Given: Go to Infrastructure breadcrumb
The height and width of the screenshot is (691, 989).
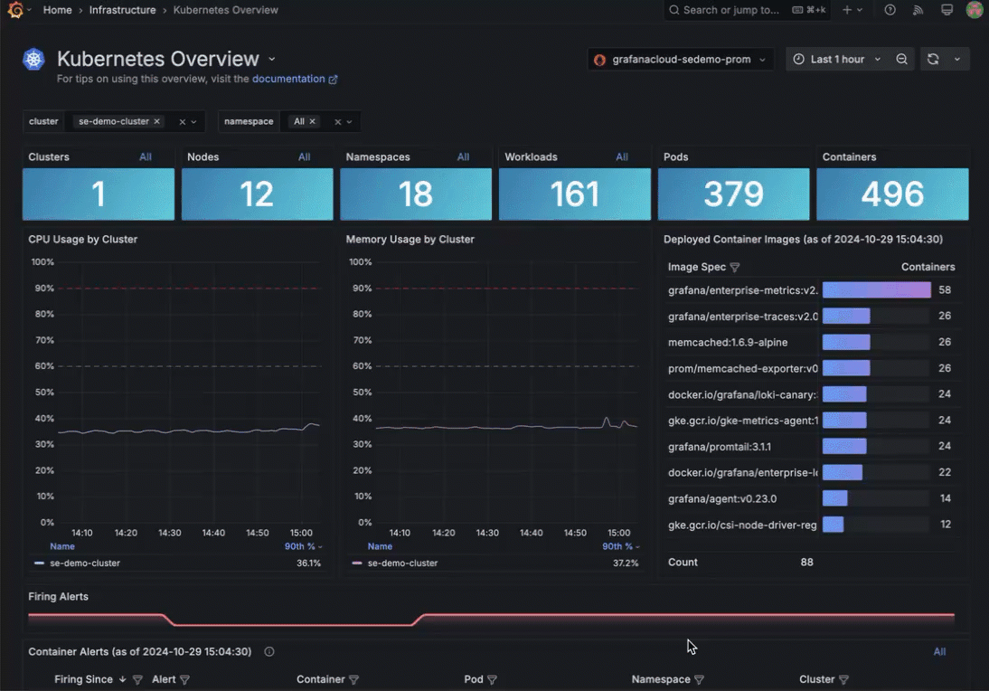Looking at the screenshot, I should pos(122,10).
